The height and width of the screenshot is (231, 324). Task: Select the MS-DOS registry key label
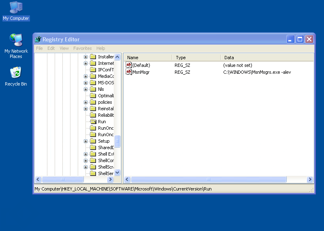[106, 83]
